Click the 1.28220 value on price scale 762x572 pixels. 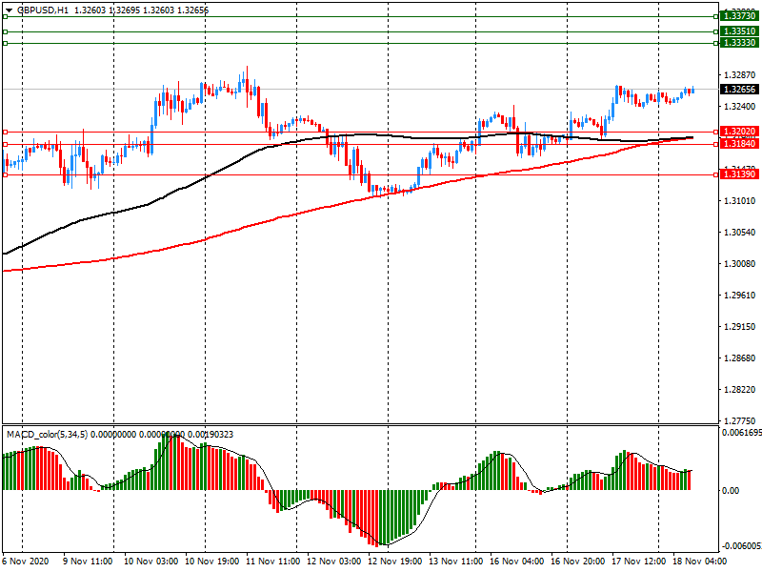pyautogui.click(x=739, y=390)
